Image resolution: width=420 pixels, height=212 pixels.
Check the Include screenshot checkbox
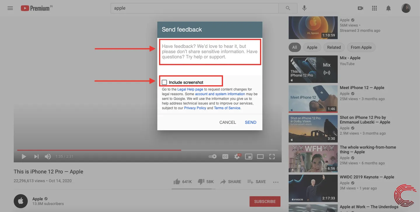[164, 82]
